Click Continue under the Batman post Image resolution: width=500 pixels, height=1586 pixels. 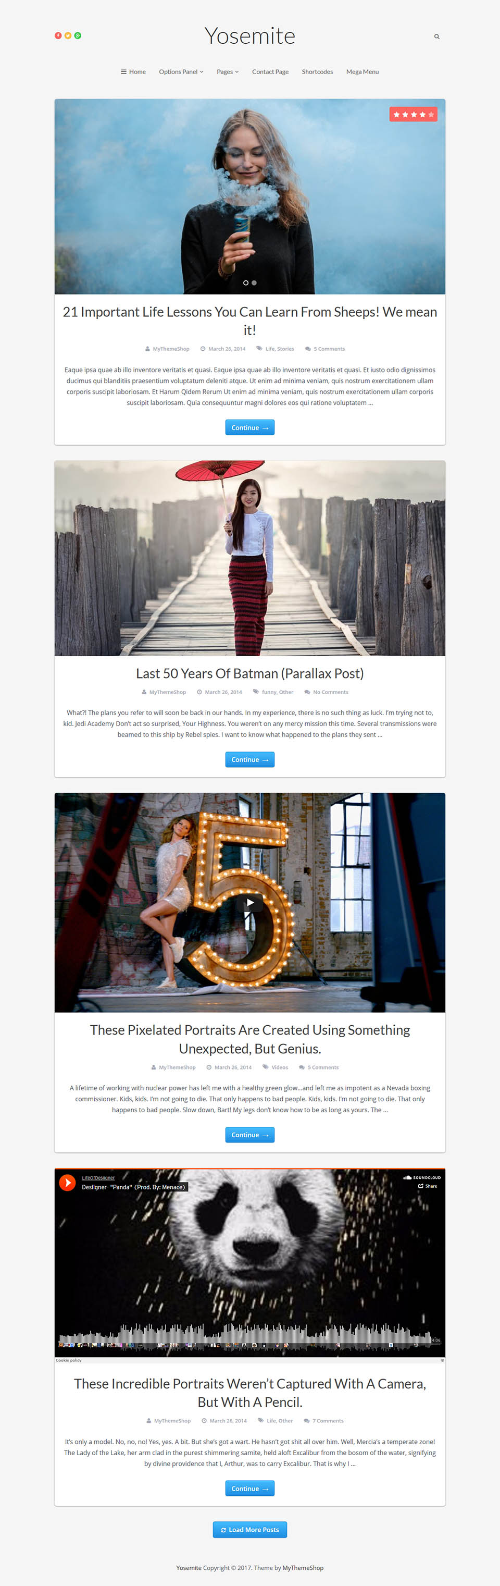249,760
